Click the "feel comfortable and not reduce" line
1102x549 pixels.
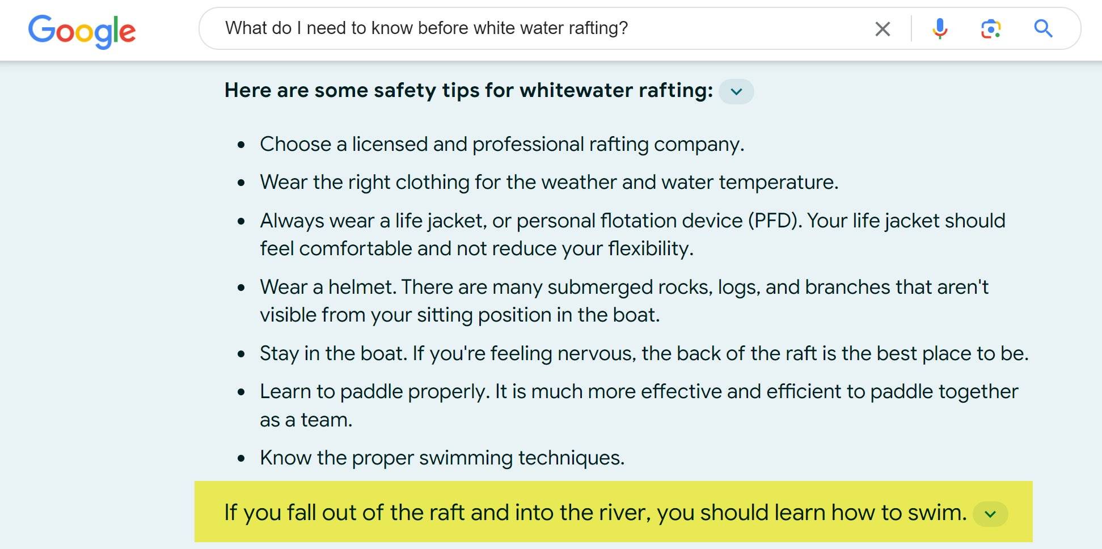pos(476,249)
